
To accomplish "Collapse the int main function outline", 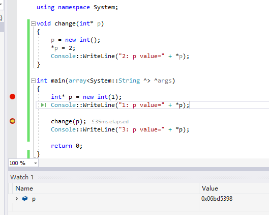I will (x=33, y=80).
